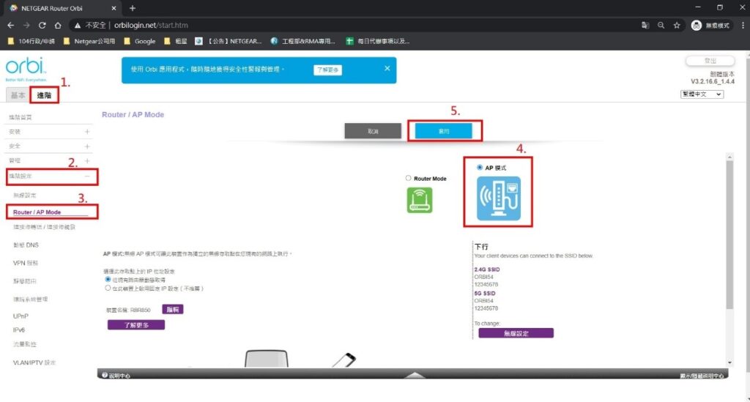
Task: Switch to the 基本 tab
Action: [x=17, y=95]
